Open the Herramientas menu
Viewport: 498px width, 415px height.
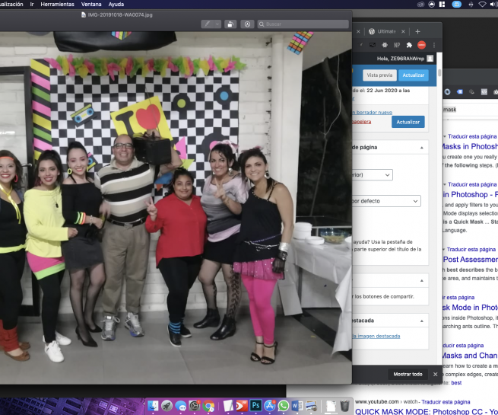(58, 4)
